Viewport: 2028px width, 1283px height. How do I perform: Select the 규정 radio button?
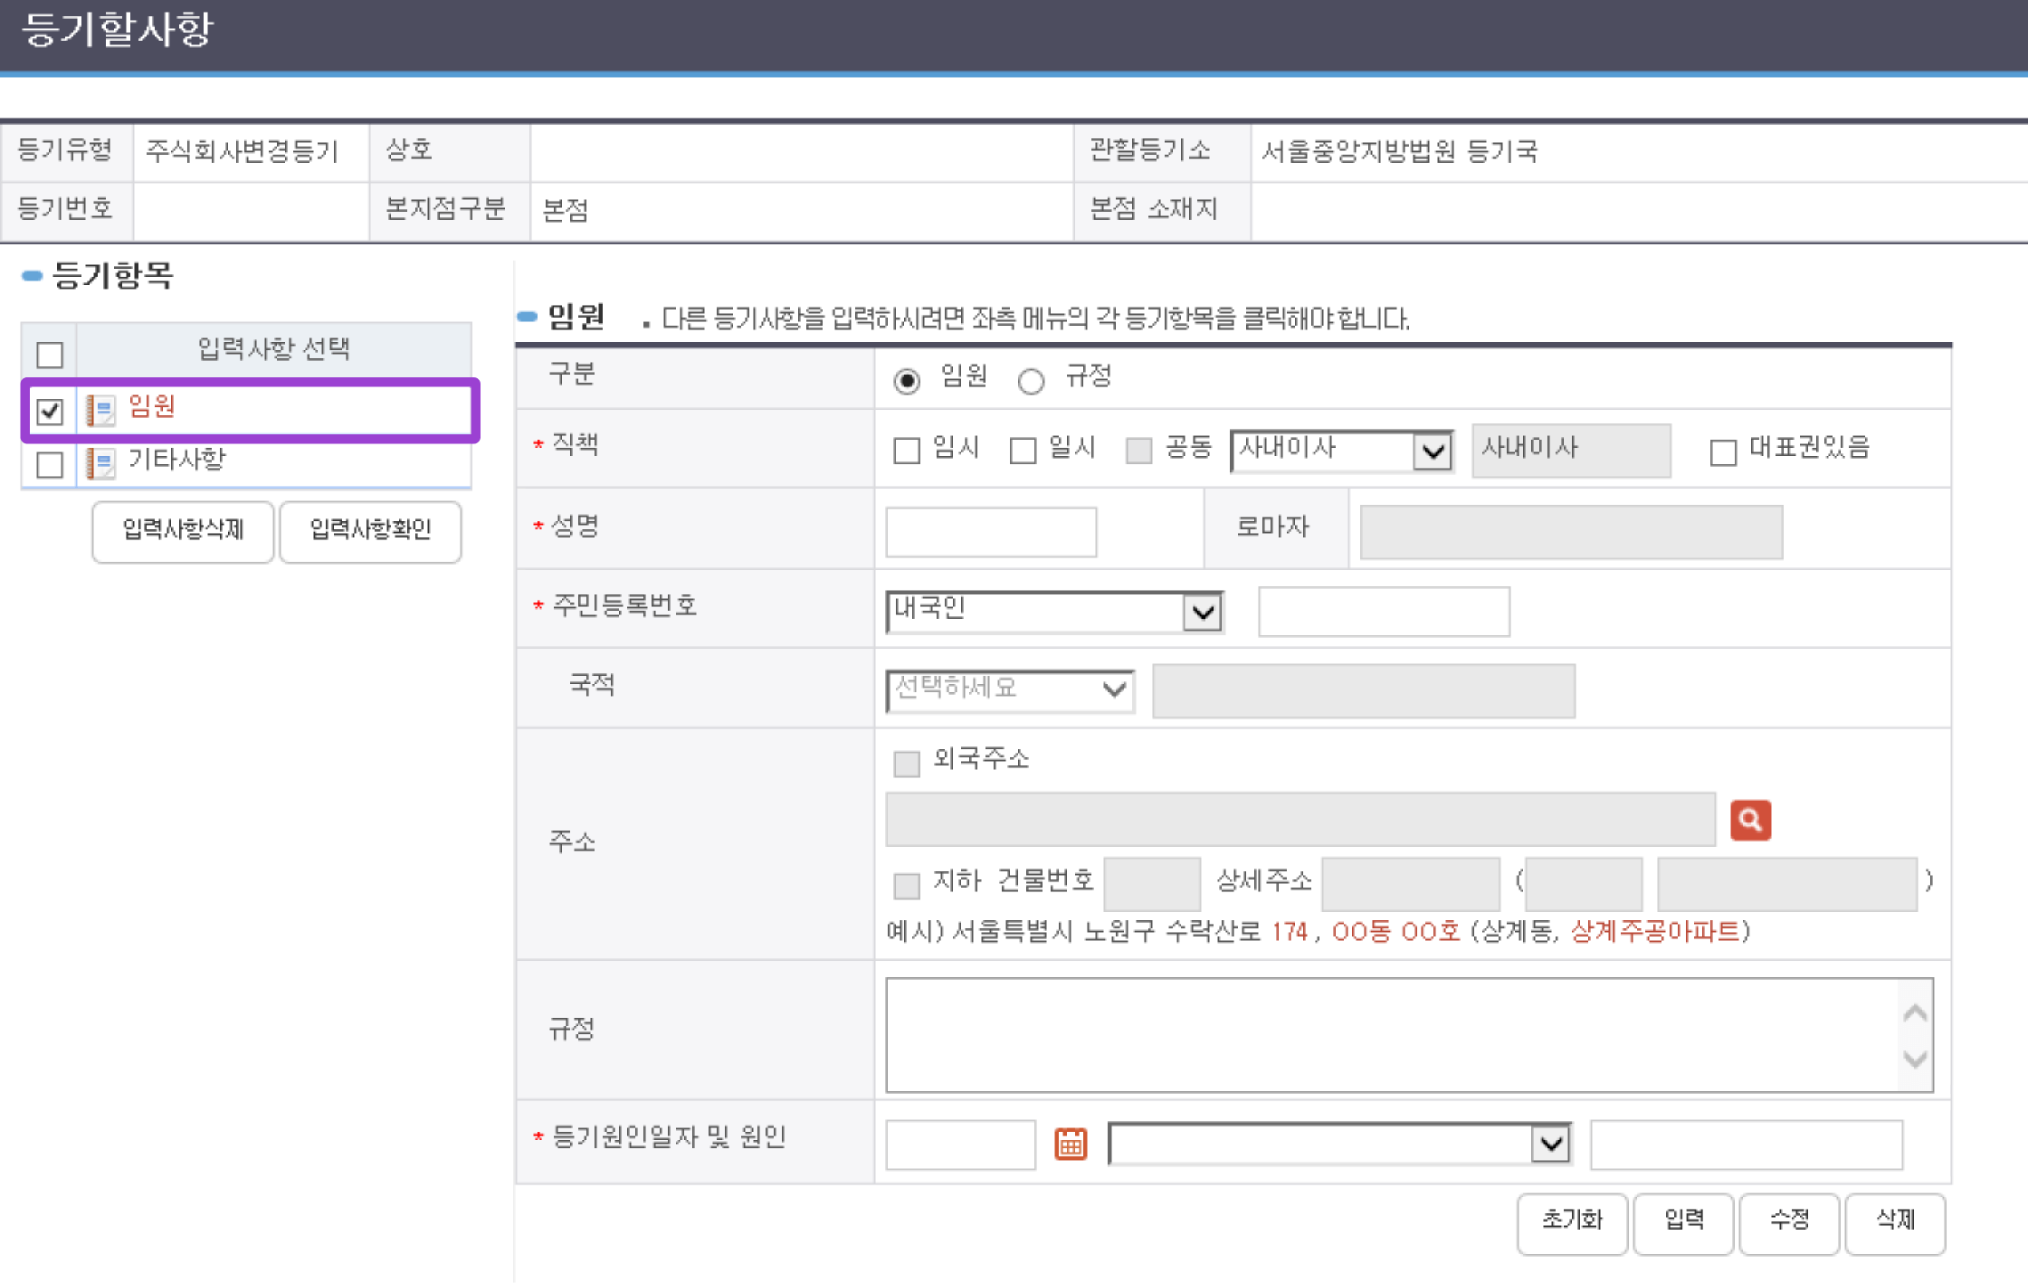coord(1031,382)
